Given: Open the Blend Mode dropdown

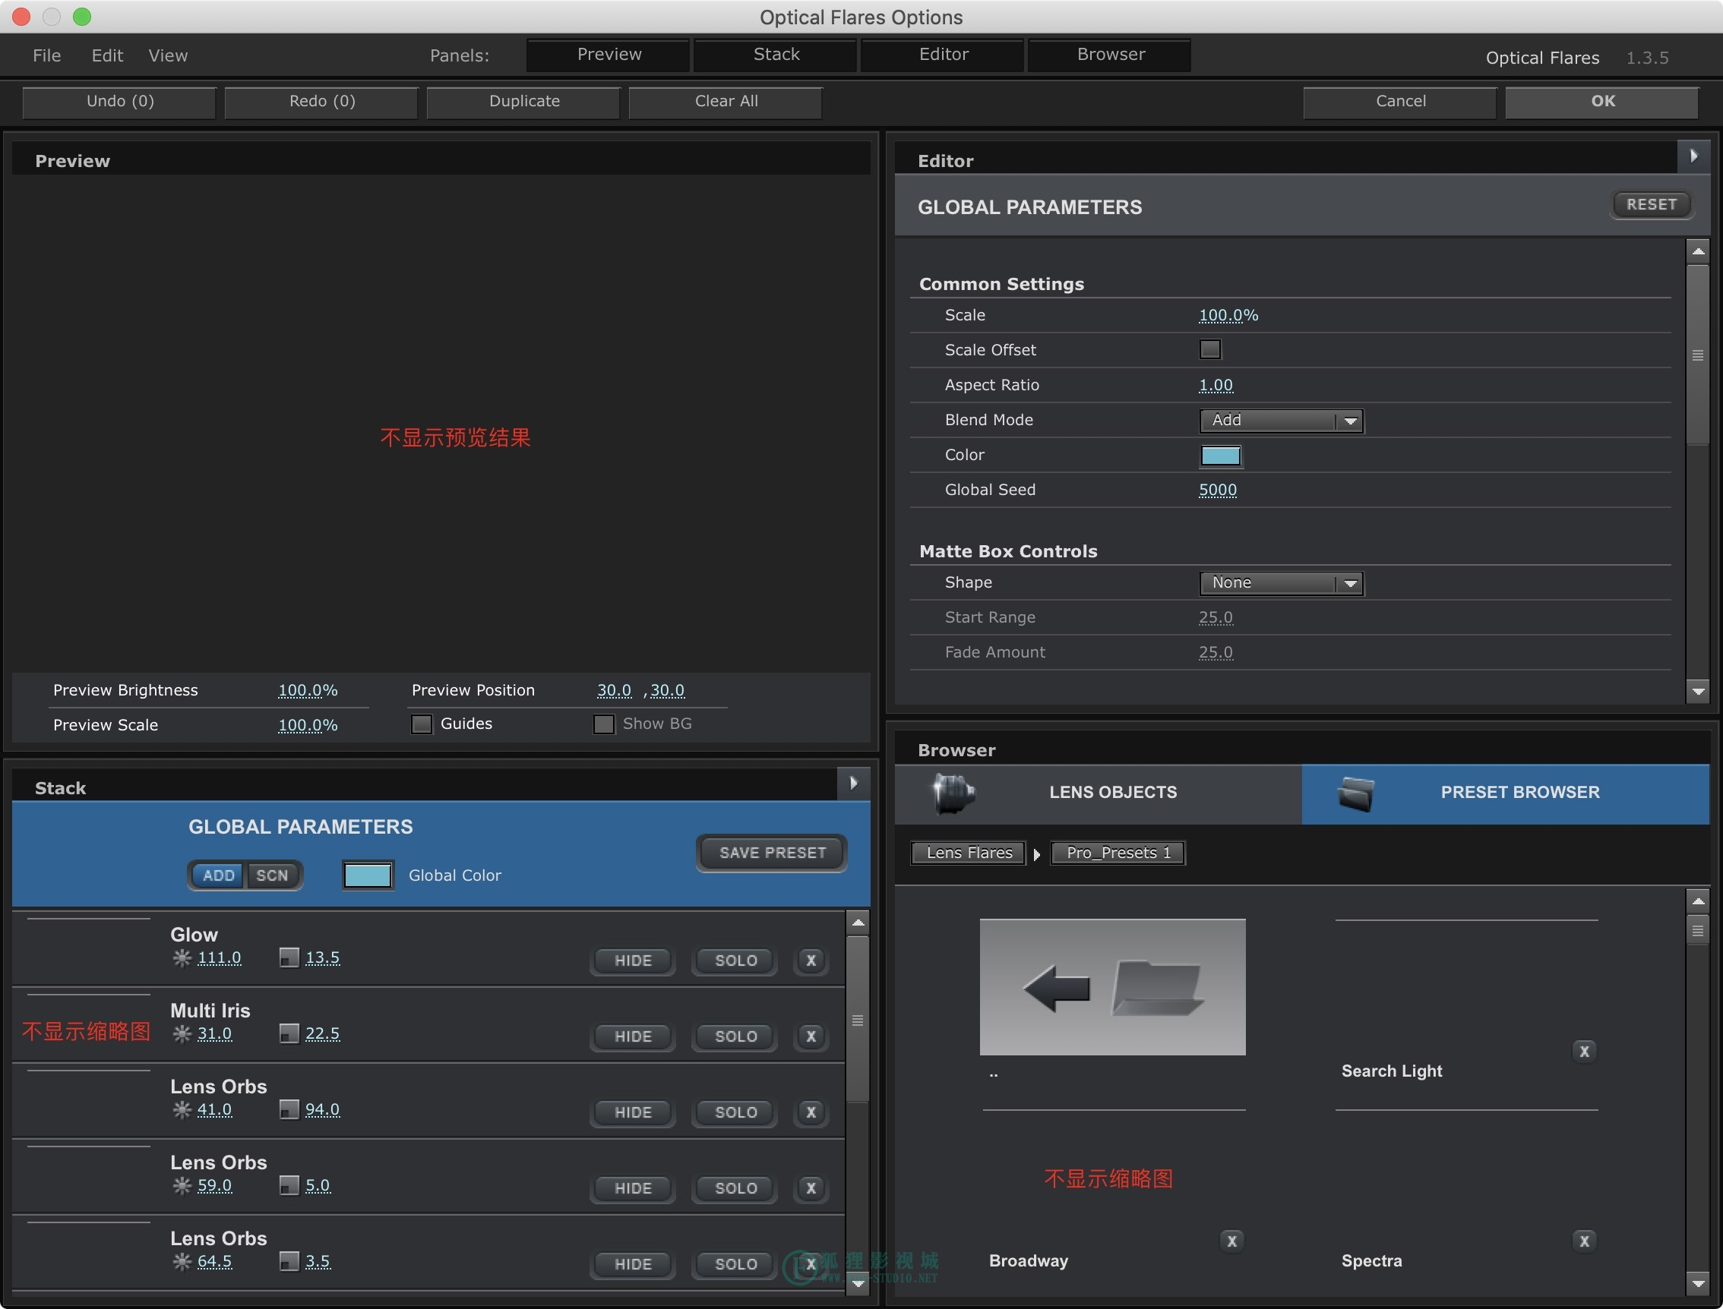Looking at the screenshot, I should tap(1281, 421).
